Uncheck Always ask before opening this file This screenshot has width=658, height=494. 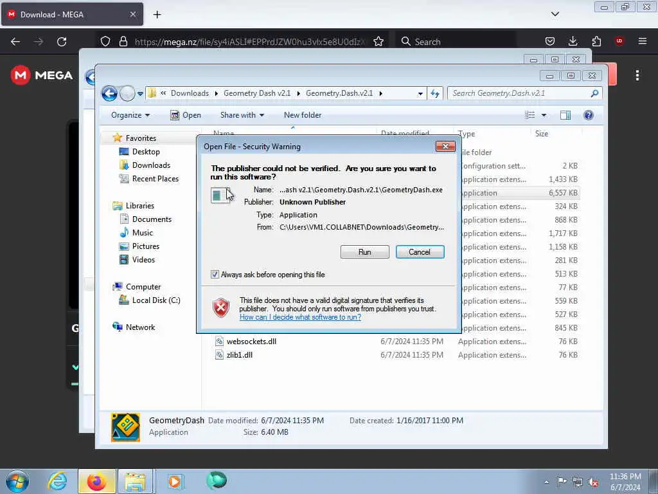(215, 274)
